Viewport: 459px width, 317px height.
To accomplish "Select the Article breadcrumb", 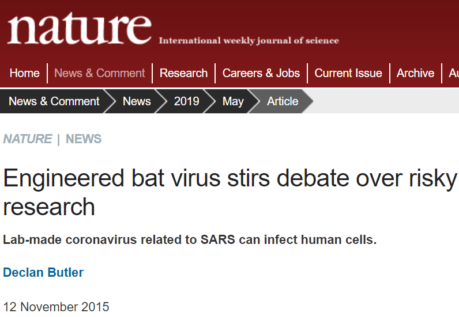I will pos(283,101).
